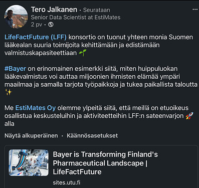This screenshot has width=199, height=188.
Task: Open the EstiMates Oy company link
Action: (36, 108)
